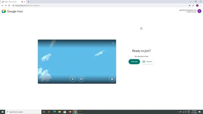
Task: Open the Chrome profile avatar in the toolbar
Action: [x=197, y=6]
